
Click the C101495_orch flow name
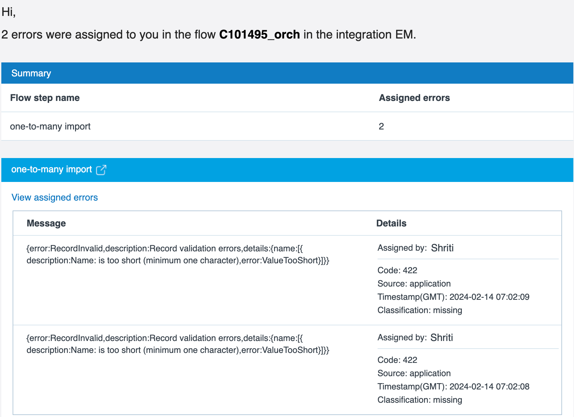click(260, 35)
